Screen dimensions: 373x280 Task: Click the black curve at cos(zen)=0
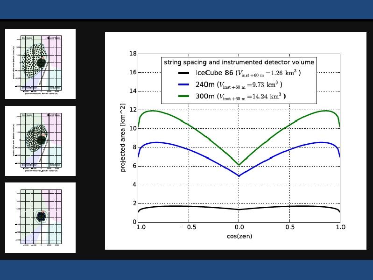(x=239, y=210)
